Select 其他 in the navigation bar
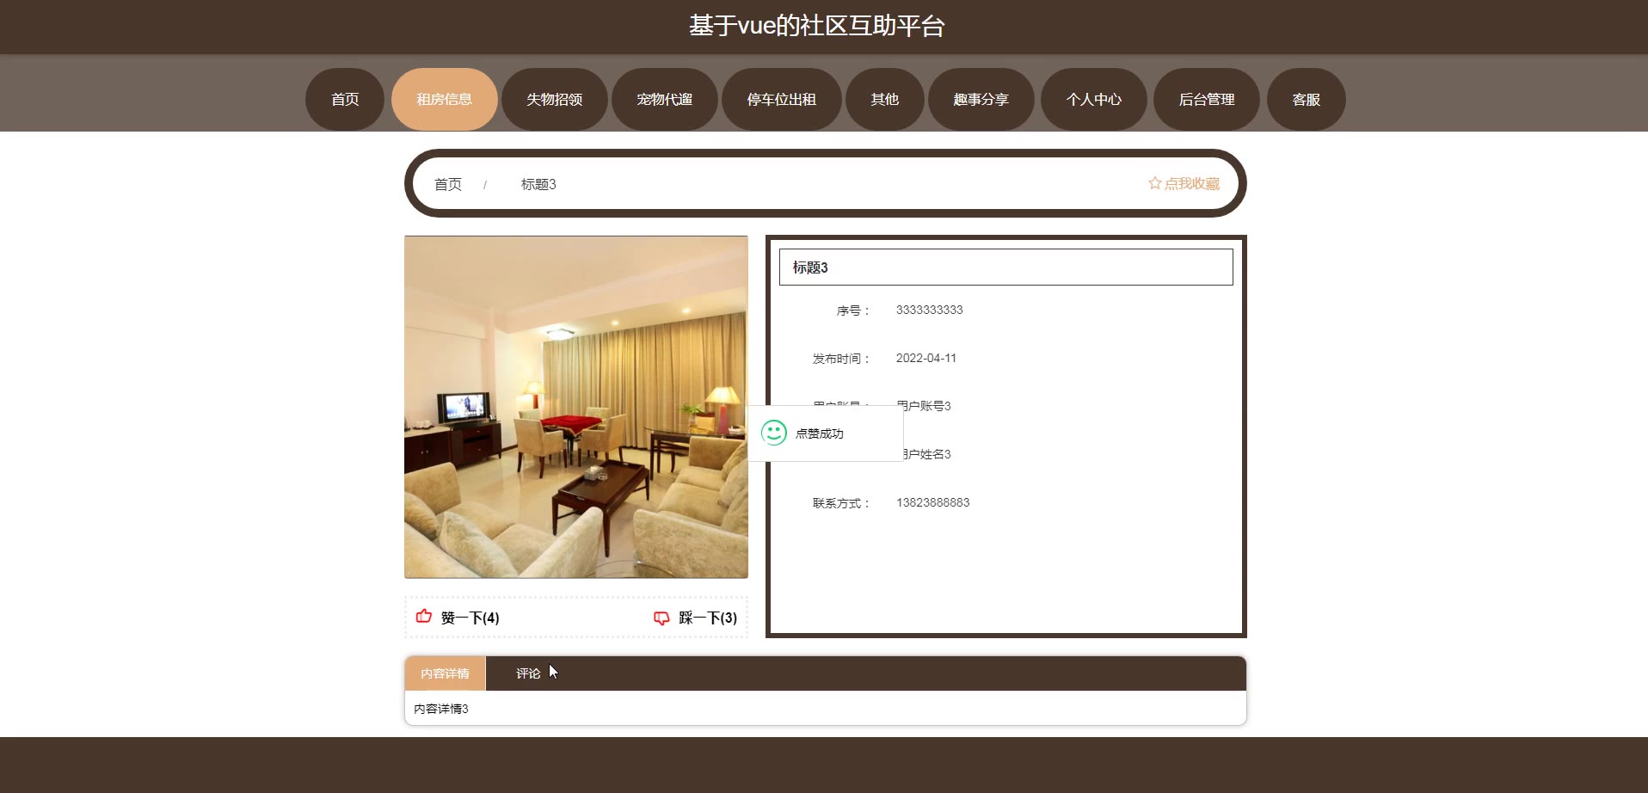The width and height of the screenshot is (1648, 793). (x=885, y=100)
